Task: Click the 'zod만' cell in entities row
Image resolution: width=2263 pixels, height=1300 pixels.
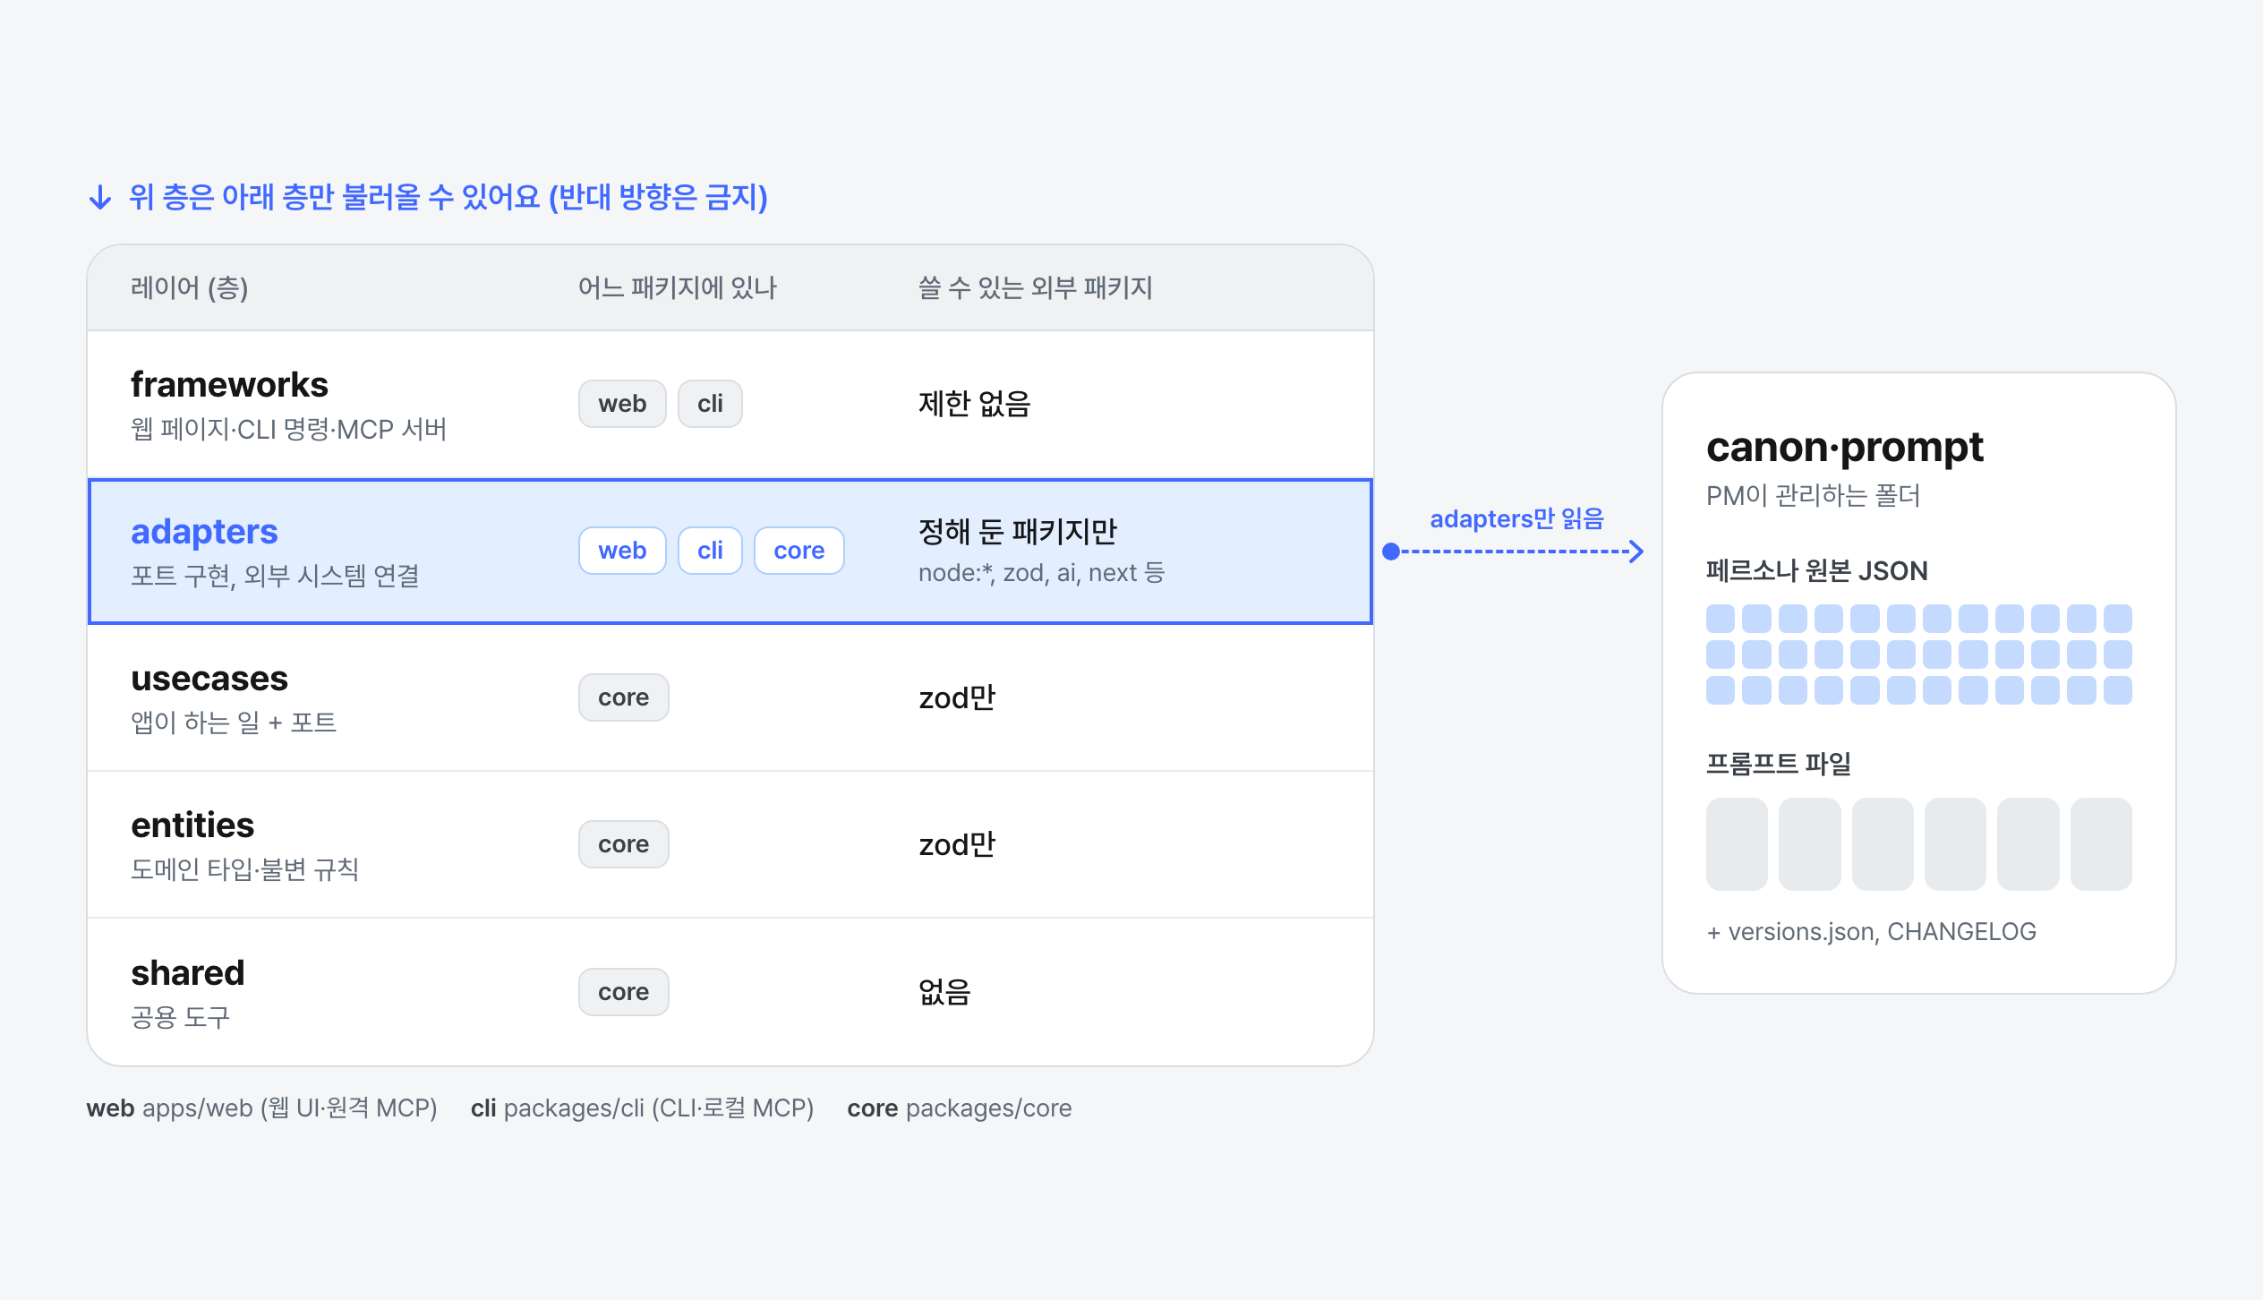Action: tap(957, 844)
